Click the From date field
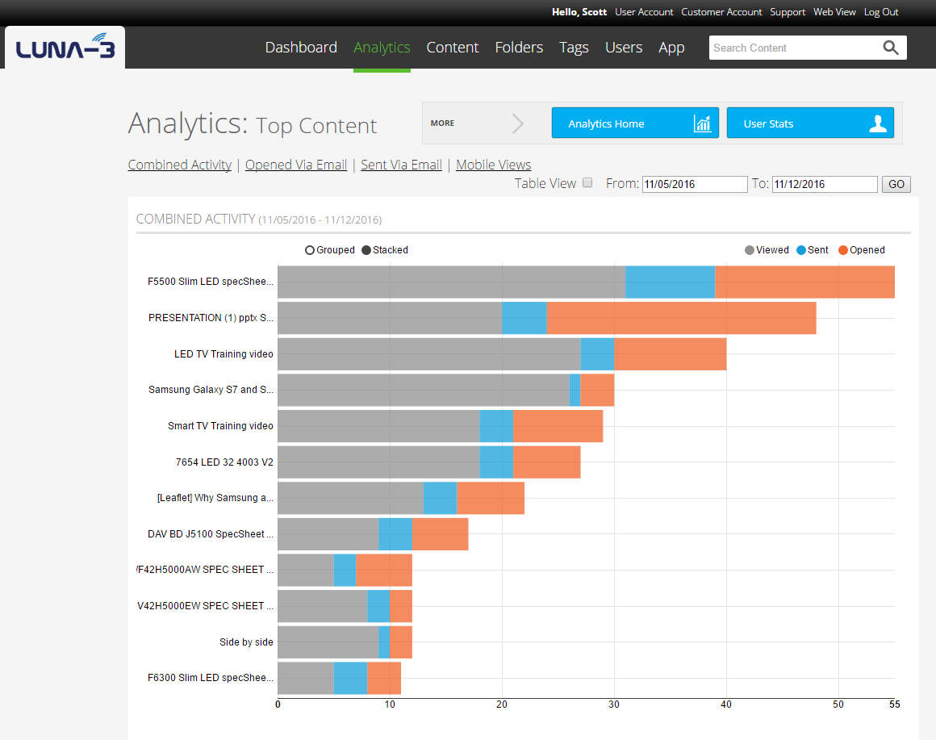Screen dimensions: 936x740 695,184
